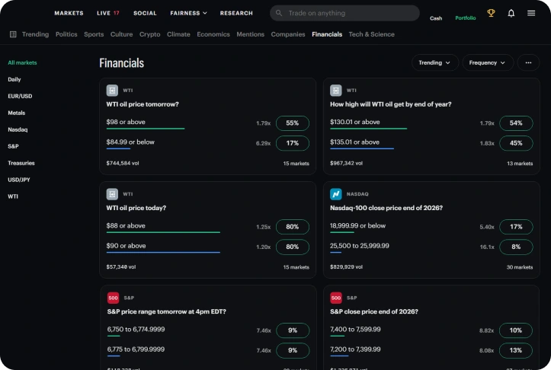The image size is (551, 370).
Task: Filter by S&P in sidebar
Action: point(14,146)
